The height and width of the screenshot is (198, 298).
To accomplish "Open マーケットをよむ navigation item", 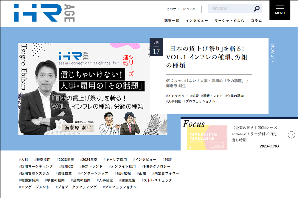I will pyautogui.click(x=229, y=21).
